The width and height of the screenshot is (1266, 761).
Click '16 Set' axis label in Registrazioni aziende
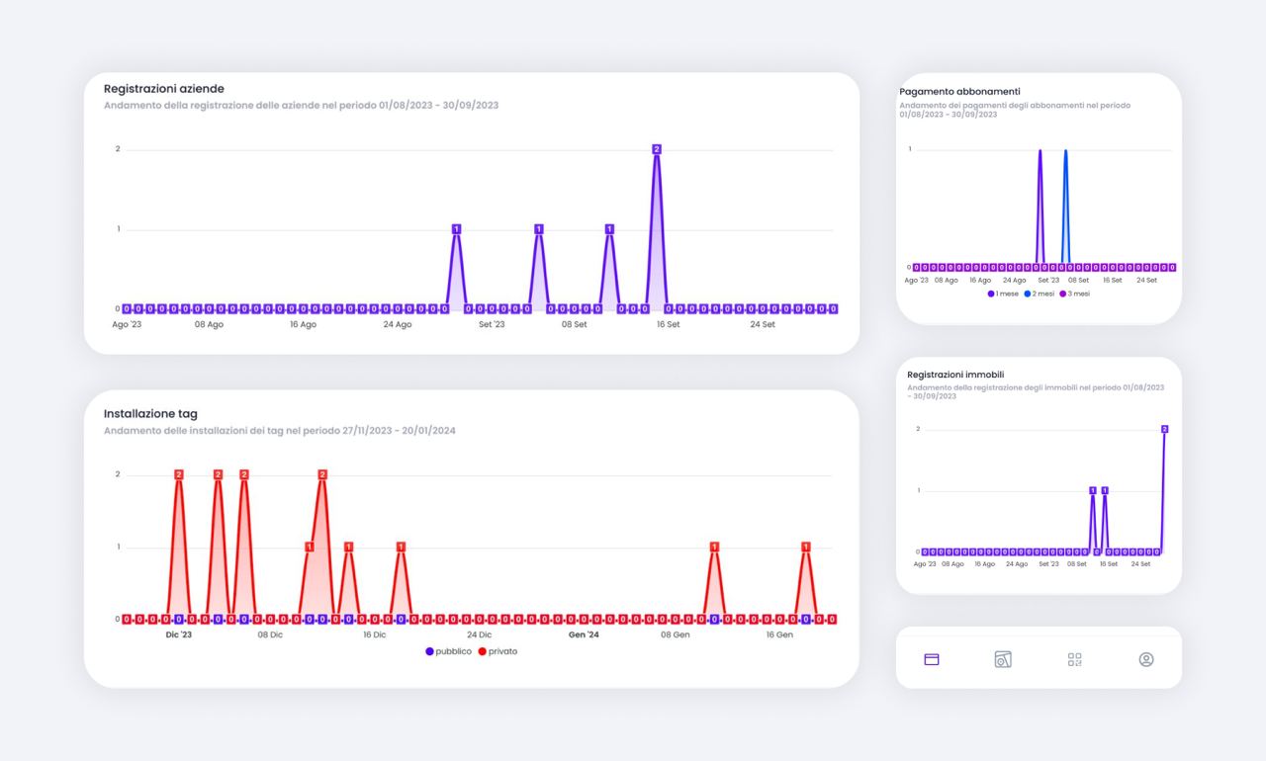669,324
